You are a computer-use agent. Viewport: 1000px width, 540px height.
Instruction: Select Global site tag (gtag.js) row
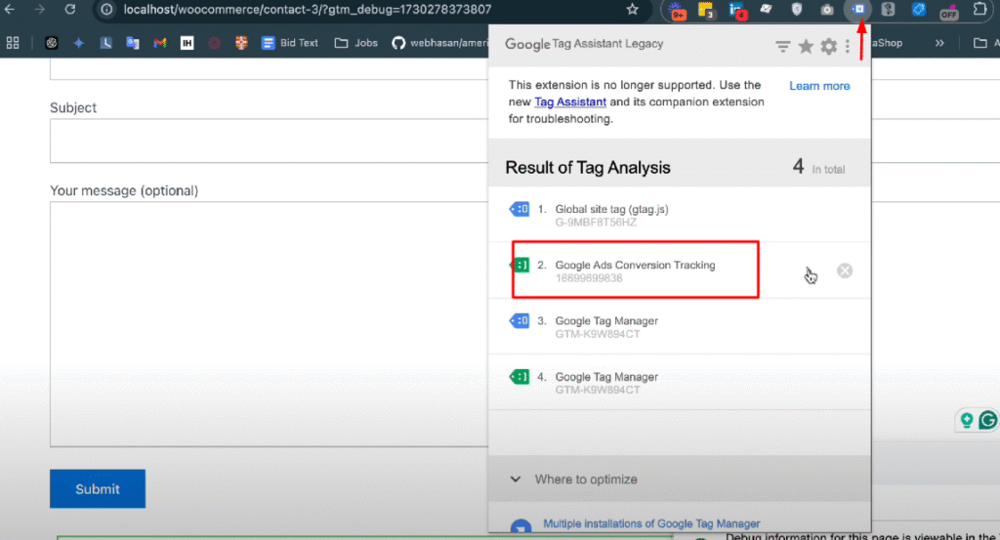pyautogui.click(x=680, y=214)
